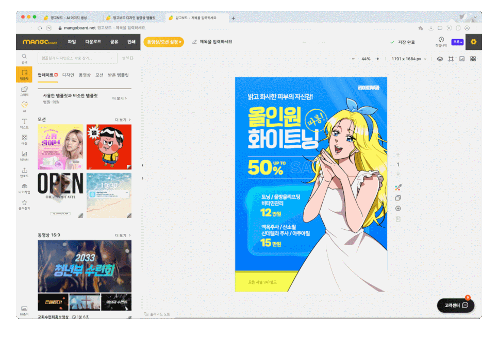Open the AI tools sidebar icon
Viewport: 498px width, 340px height.
[24, 107]
